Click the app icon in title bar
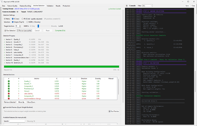 (1, 2)
